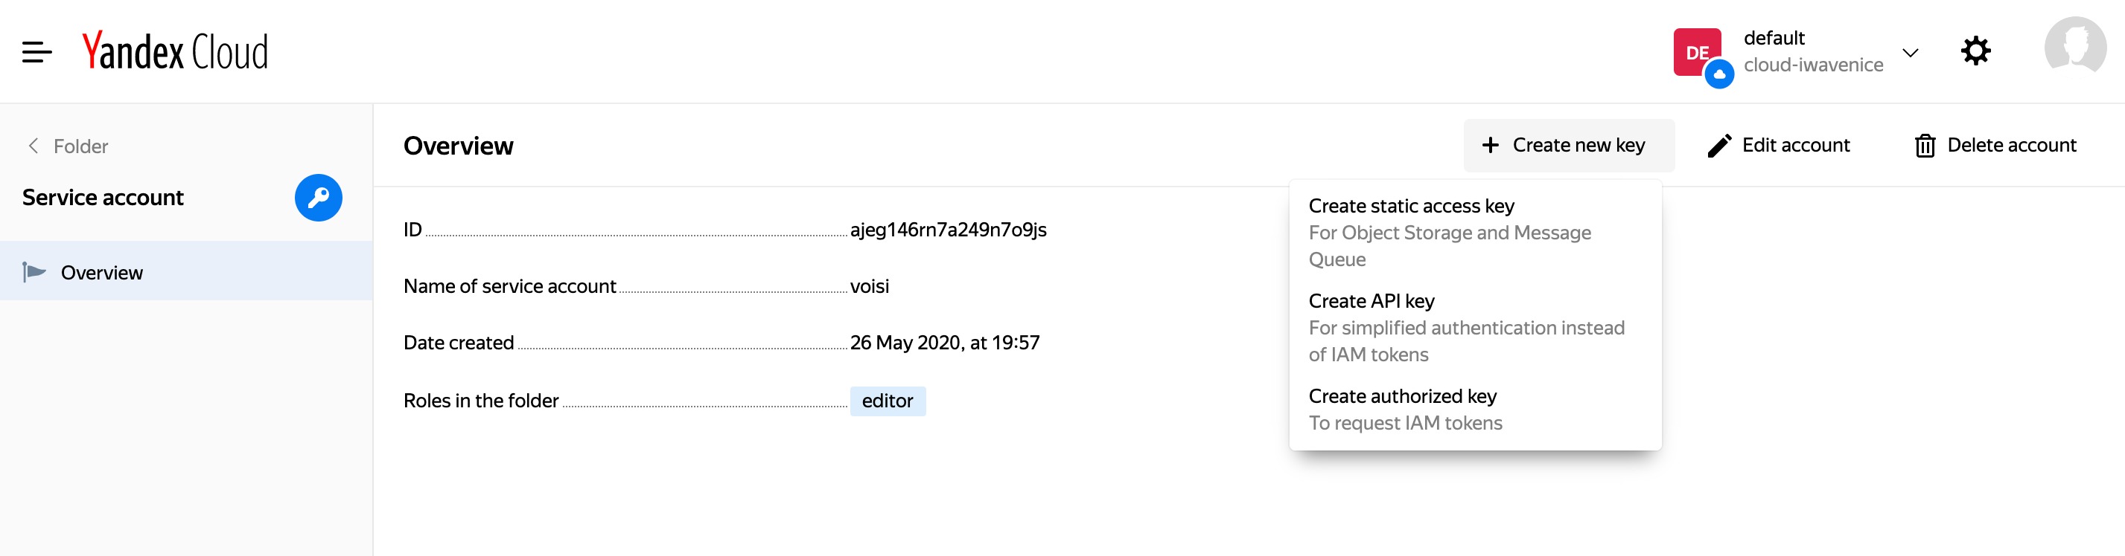Click the Edit account button label
The height and width of the screenshot is (556, 2125).
1796,146
